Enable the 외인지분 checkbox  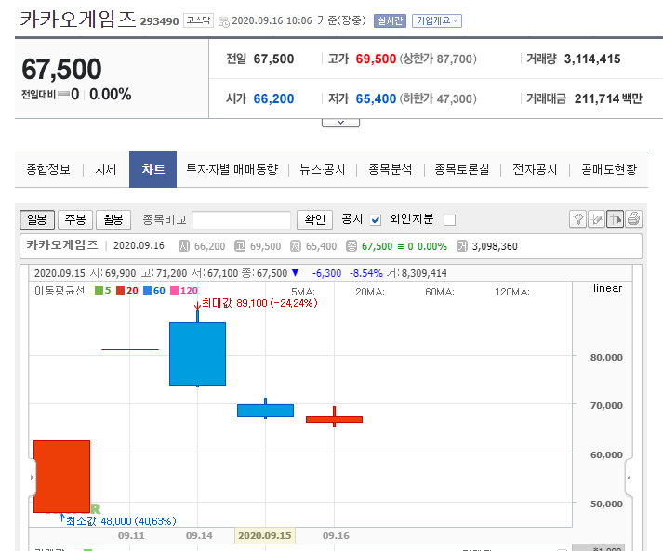(450, 219)
